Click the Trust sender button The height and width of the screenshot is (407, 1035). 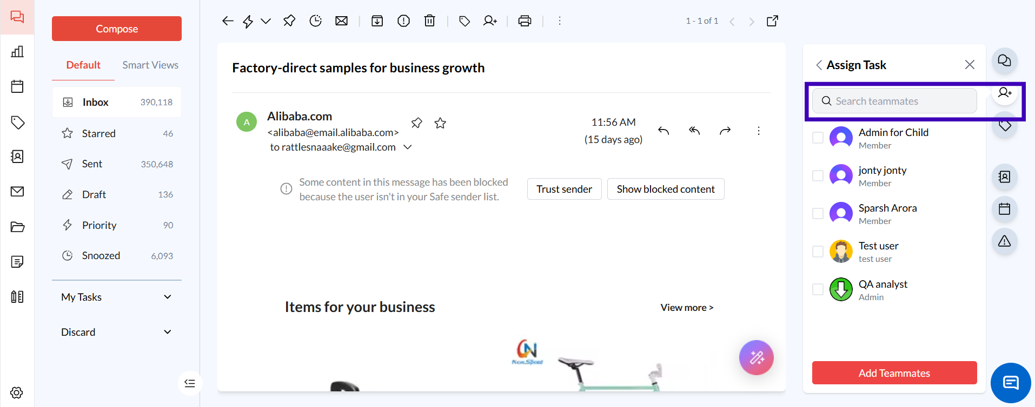[564, 189]
